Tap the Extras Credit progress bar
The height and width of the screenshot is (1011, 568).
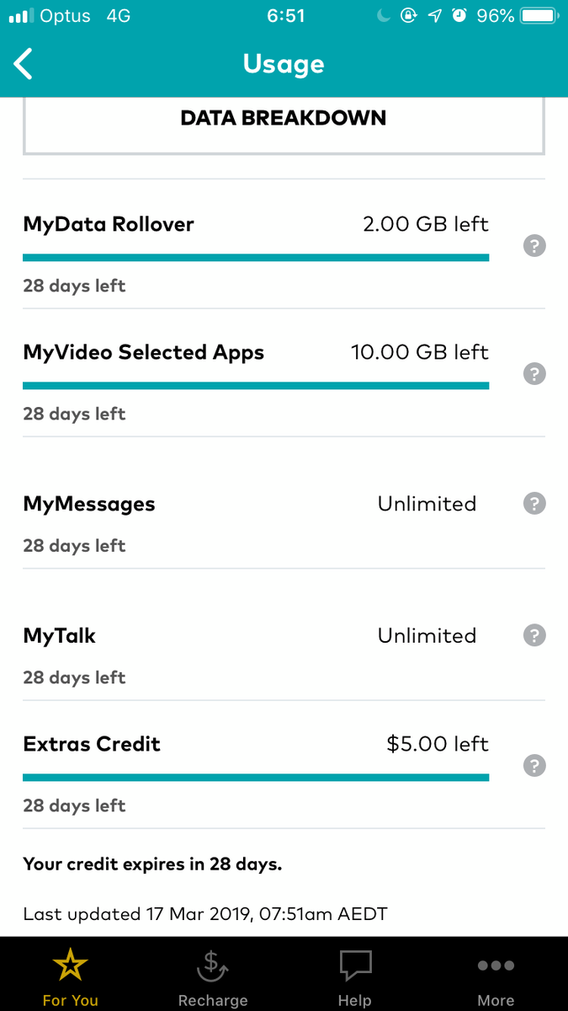pyautogui.click(x=256, y=778)
